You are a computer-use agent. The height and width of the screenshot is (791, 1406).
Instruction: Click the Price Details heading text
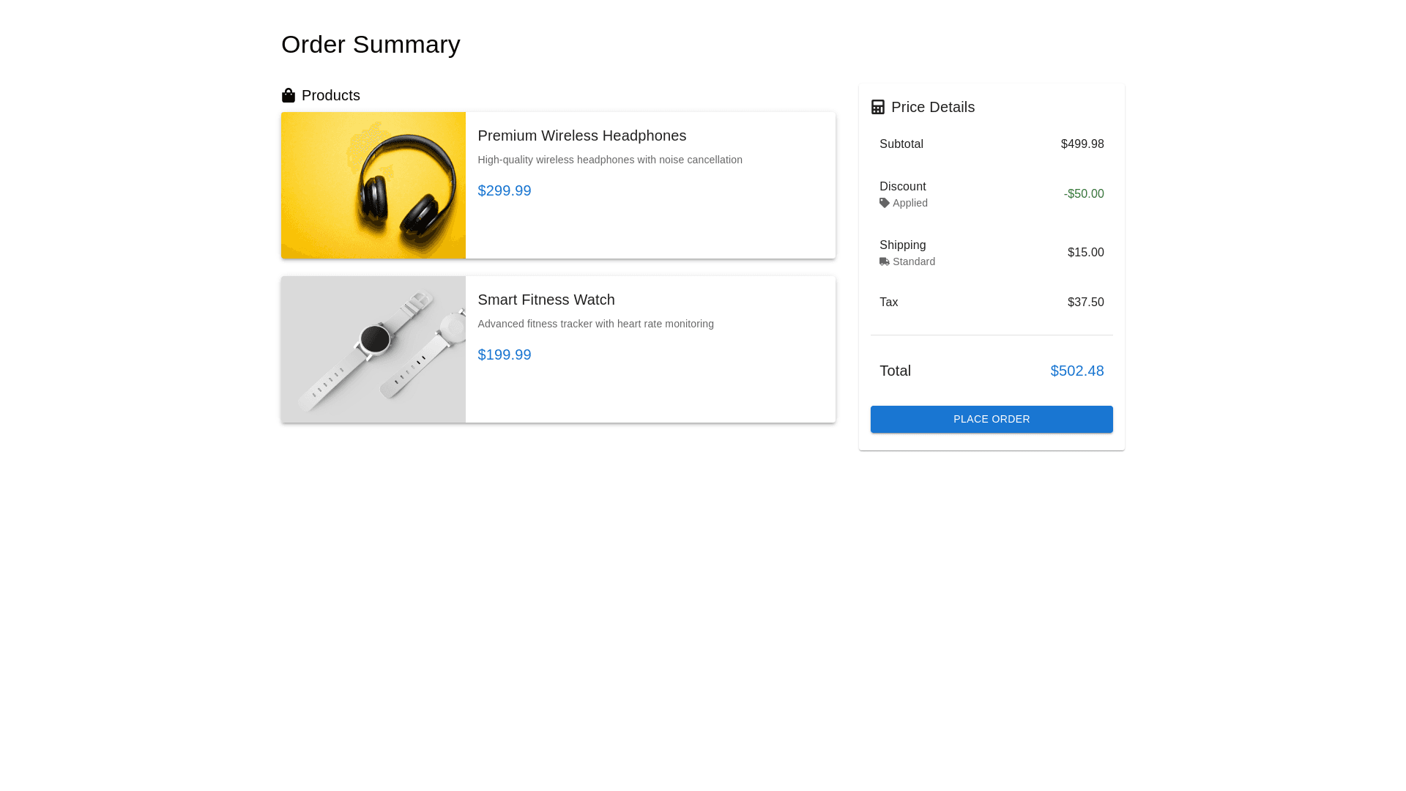[932, 108]
